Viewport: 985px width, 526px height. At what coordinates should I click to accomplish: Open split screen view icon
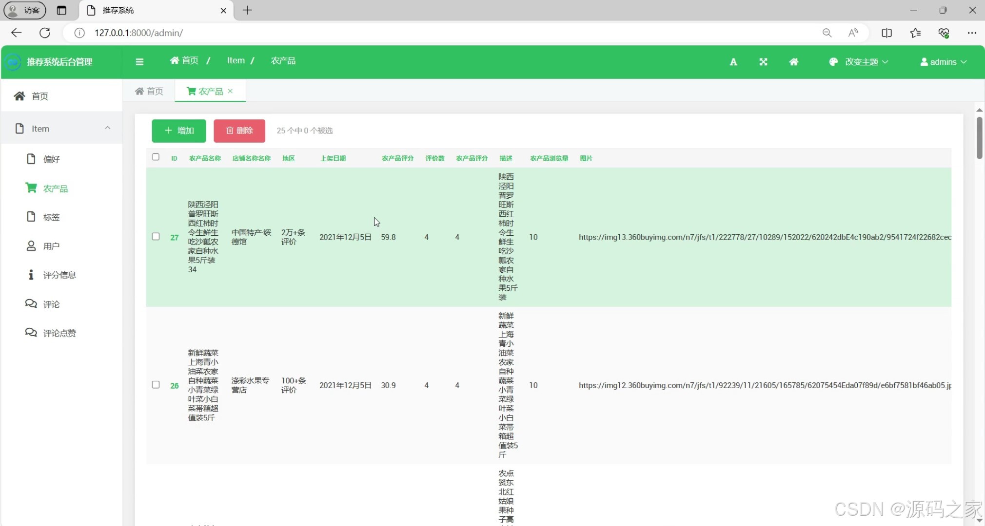(x=887, y=33)
